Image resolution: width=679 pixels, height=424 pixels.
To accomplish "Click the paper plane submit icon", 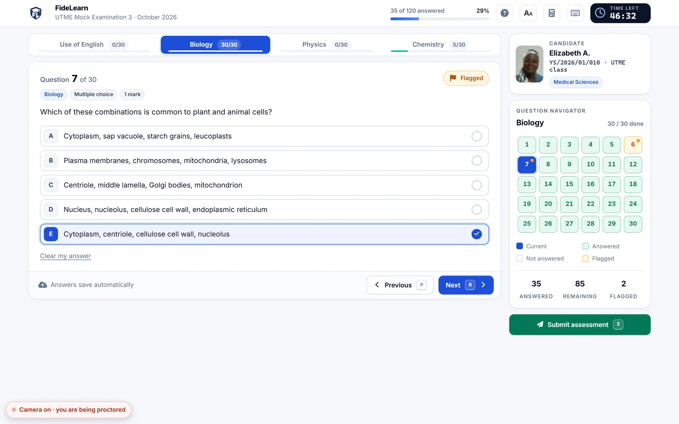I will [x=540, y=324].
